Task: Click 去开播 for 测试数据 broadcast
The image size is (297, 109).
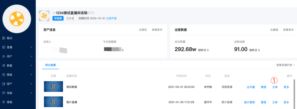Action: tap(251, 87)
